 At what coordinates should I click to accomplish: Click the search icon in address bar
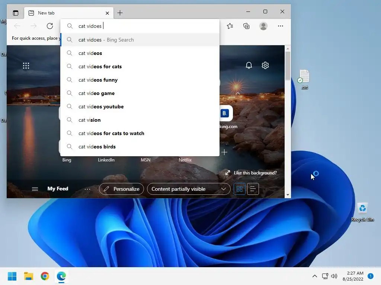coord(70,26)
